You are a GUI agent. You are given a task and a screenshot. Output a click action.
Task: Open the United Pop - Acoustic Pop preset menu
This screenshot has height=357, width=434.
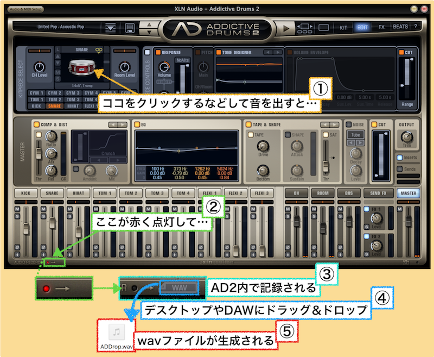pyautogui.click(x=61, y=27)
